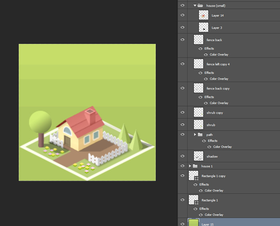Hide the path group
280x226 pixels.
[x=182, y=134]
